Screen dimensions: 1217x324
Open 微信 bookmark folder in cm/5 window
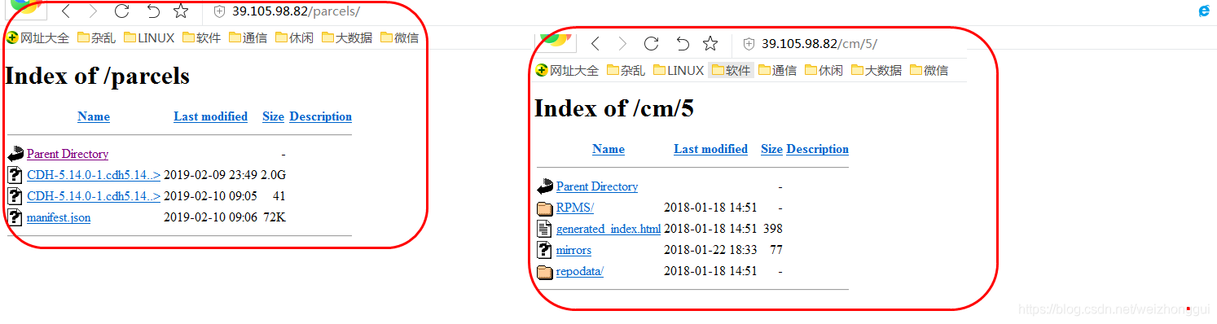coord(929,70)
